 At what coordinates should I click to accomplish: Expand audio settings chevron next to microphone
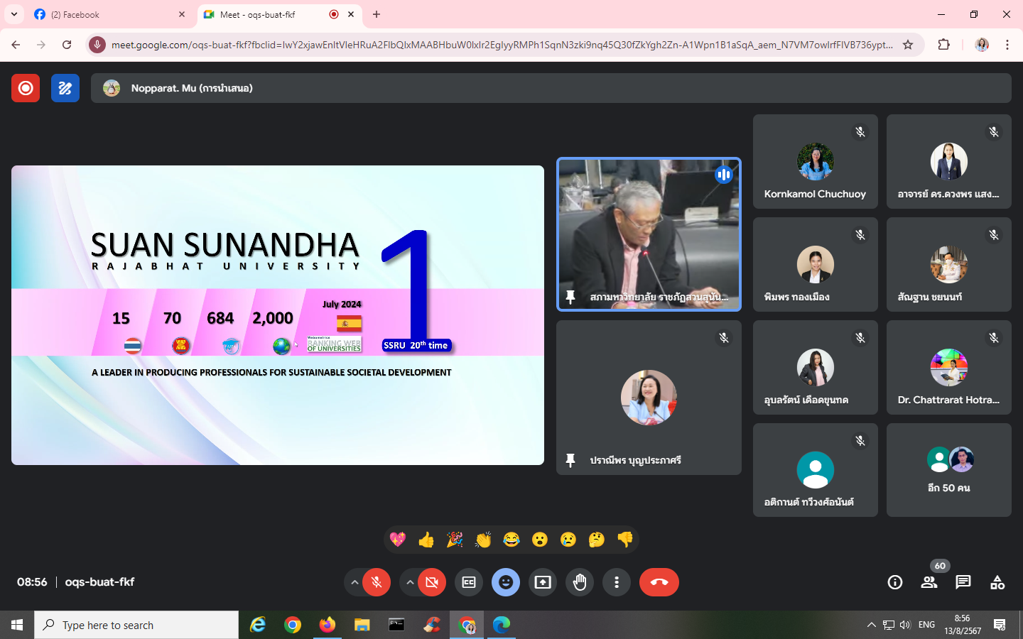pos(354,582)
